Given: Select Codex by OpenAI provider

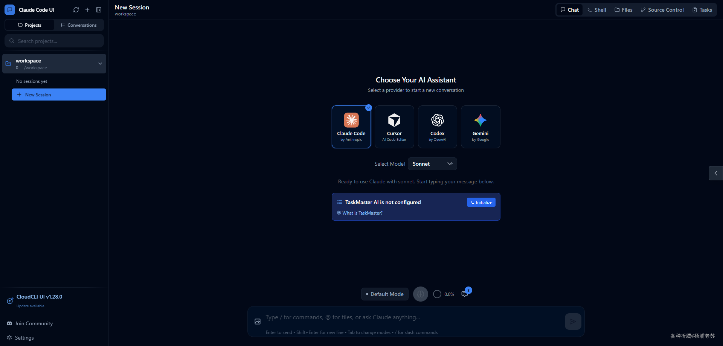Looking at the screenshot, I should 438,127.
